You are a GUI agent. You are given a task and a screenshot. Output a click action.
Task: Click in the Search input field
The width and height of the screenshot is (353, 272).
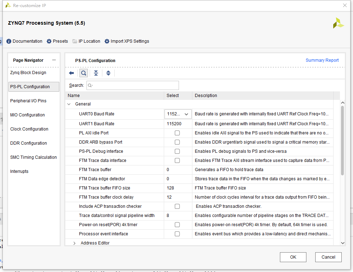pyautogui.click(x=133, y=85)
